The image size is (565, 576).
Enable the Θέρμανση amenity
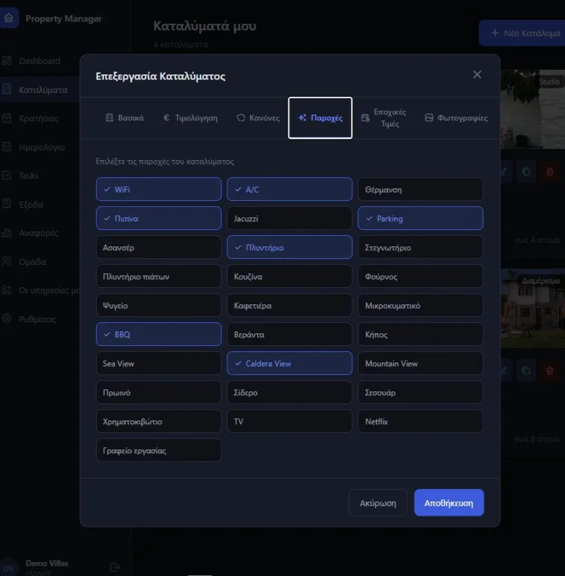pos(421,189)
